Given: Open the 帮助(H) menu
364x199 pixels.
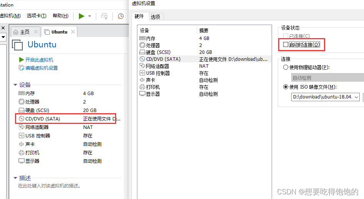Looking at the screenshot, I should [60, 15].
